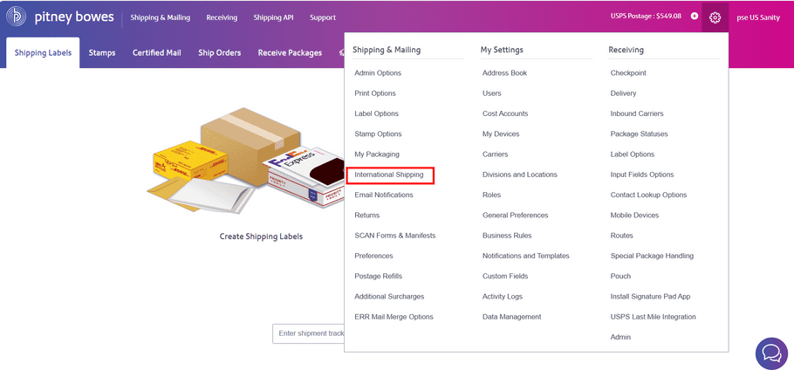Switch to the Certified Mail tab
Viewport: 794px width, 370px height.
(x=157, y=52)
